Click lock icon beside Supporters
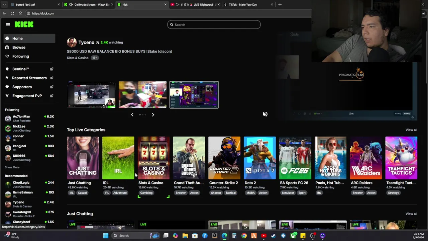Viewport: 428px width, 241px height. point(51,87)
